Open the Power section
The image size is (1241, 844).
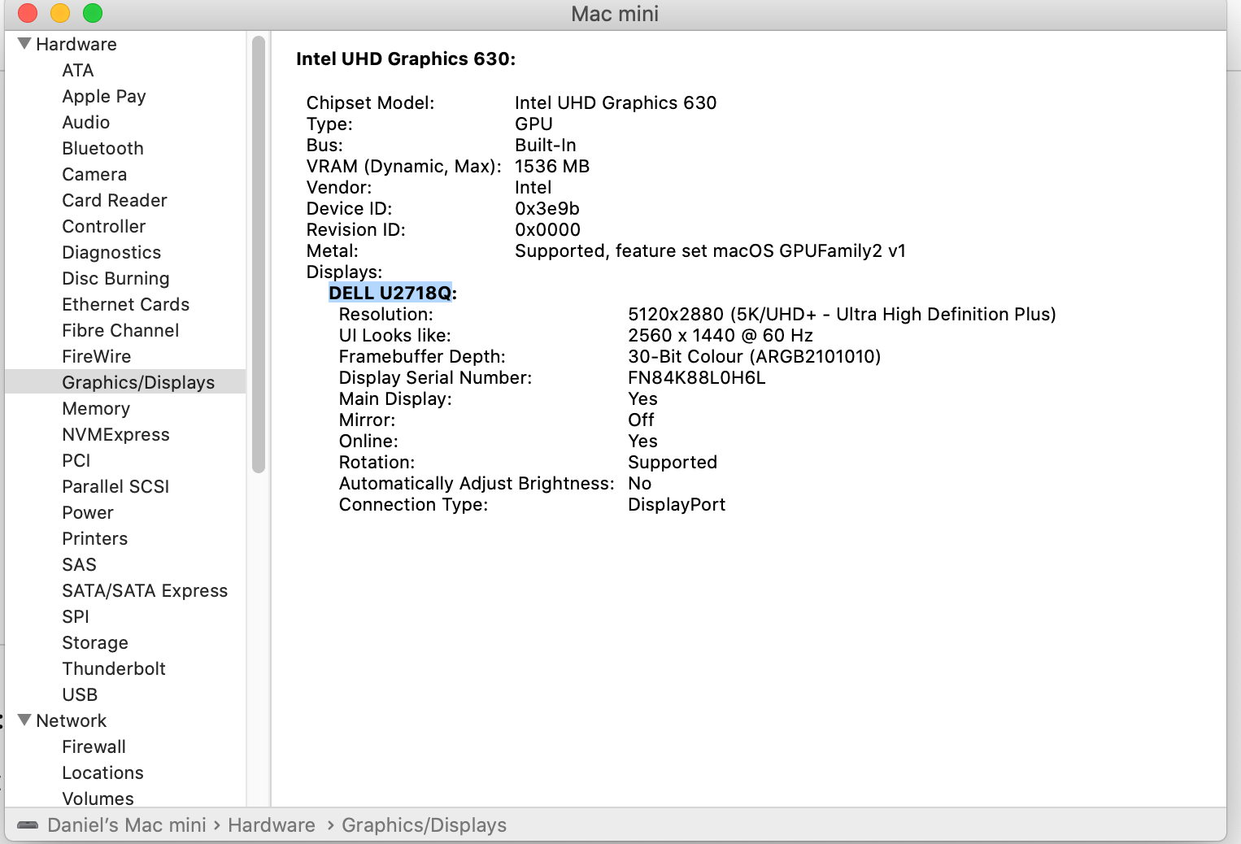click(x=88, y=512)
